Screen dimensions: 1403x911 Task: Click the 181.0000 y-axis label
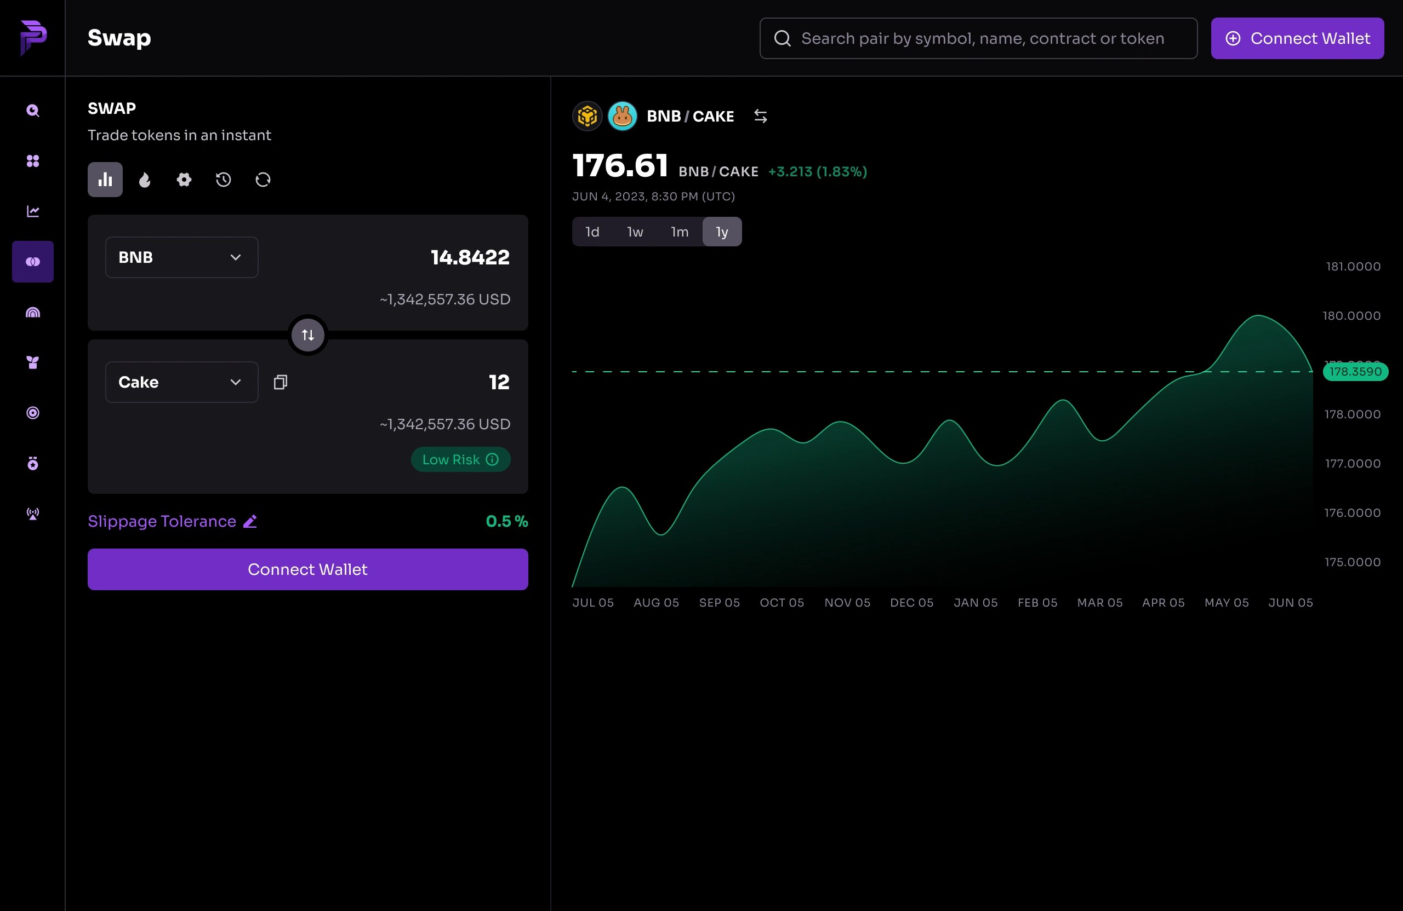[x=1353, y=266]
